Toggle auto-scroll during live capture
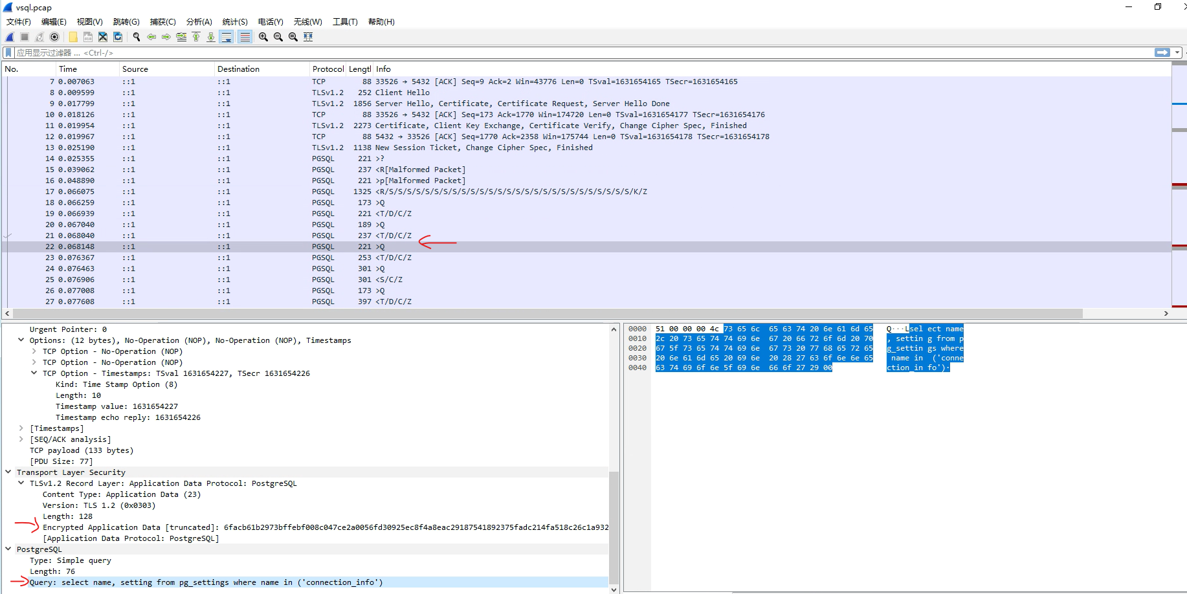The image size is (1187, 594). 227,37
